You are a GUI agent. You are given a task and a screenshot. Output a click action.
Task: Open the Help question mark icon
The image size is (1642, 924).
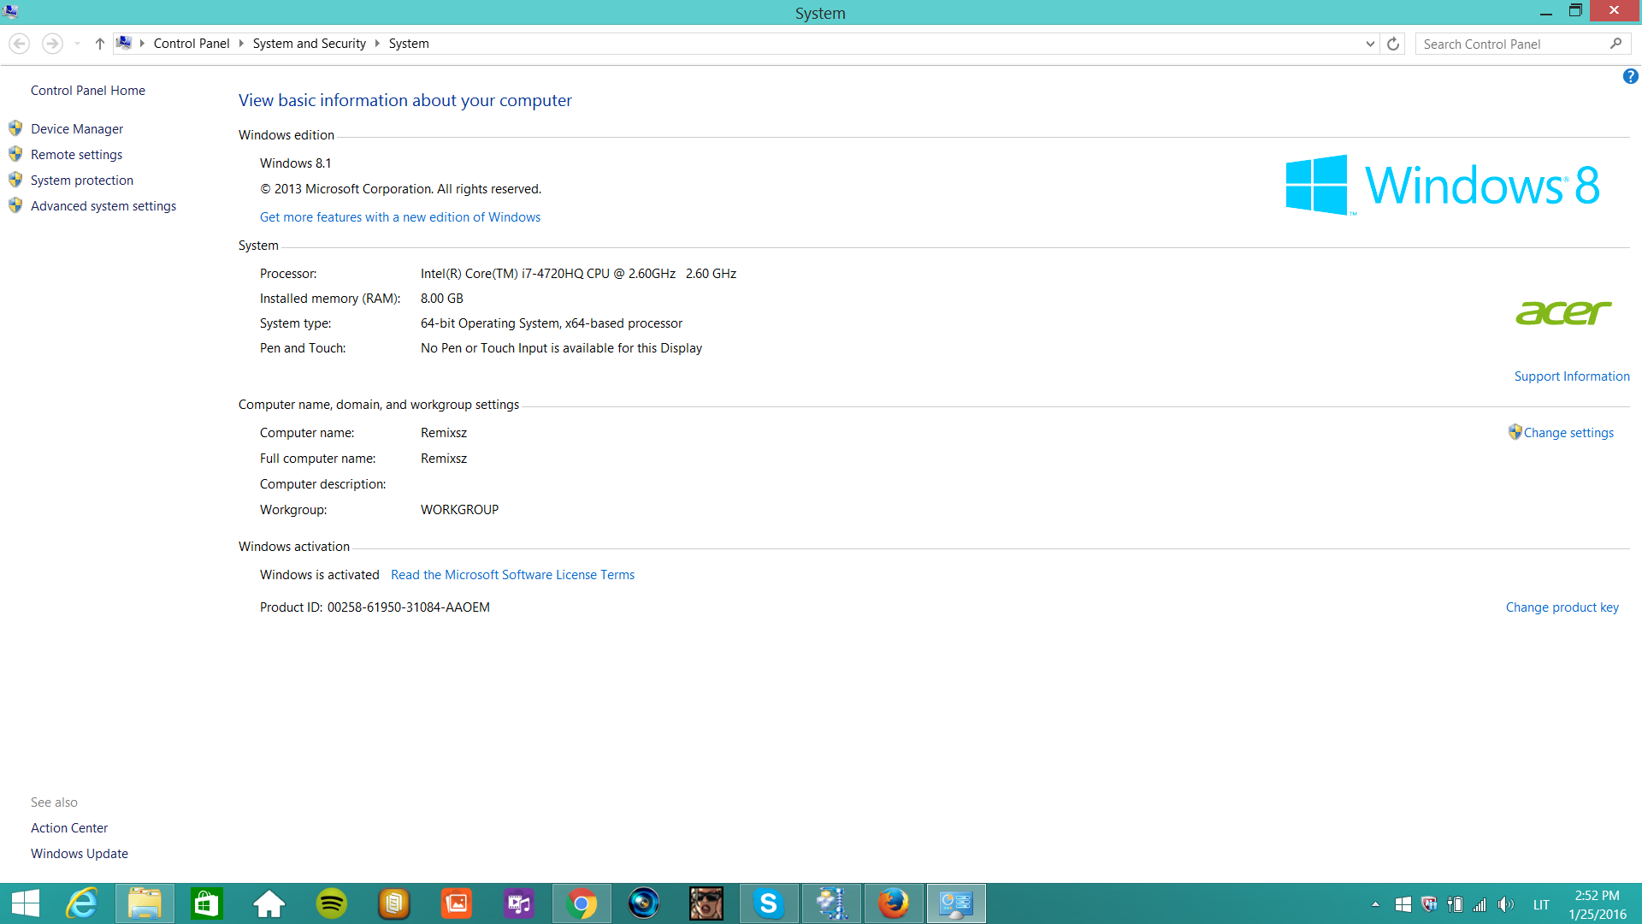click(1630, 77)
